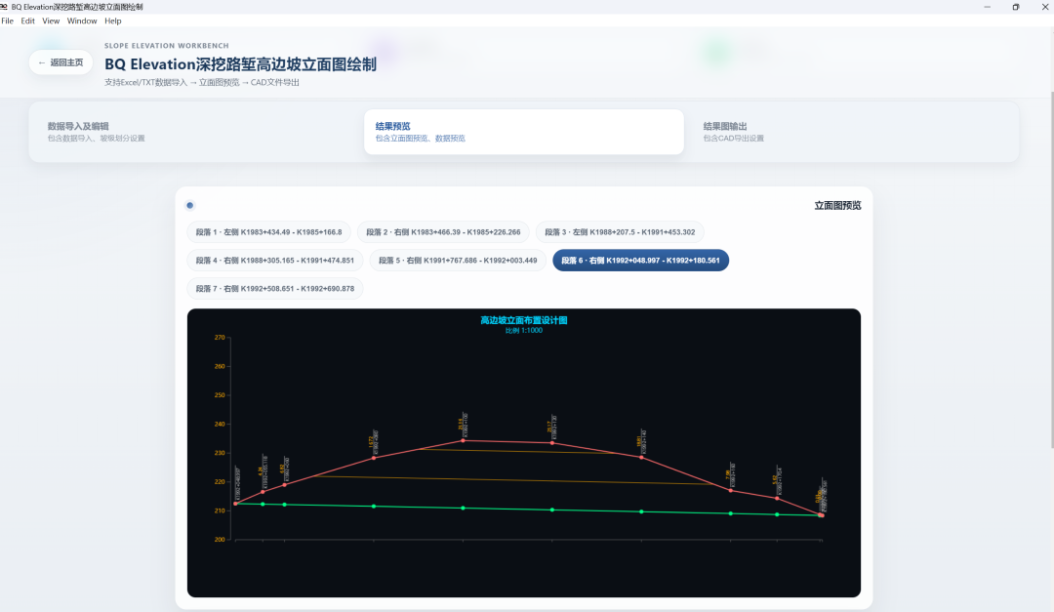Image resolution: width=1054 pixels, height=612 pixels.
Task: Open the Edit menu
Action: (x=27, y=20)
